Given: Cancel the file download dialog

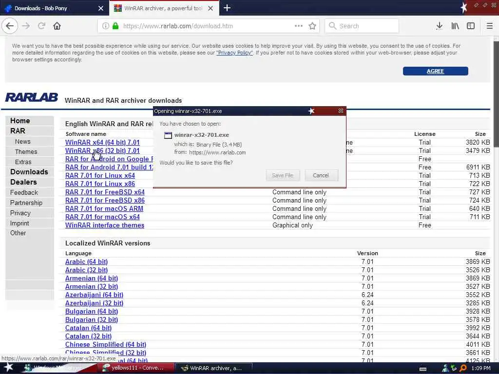Looking at the screenshot, I should point(321,175).
